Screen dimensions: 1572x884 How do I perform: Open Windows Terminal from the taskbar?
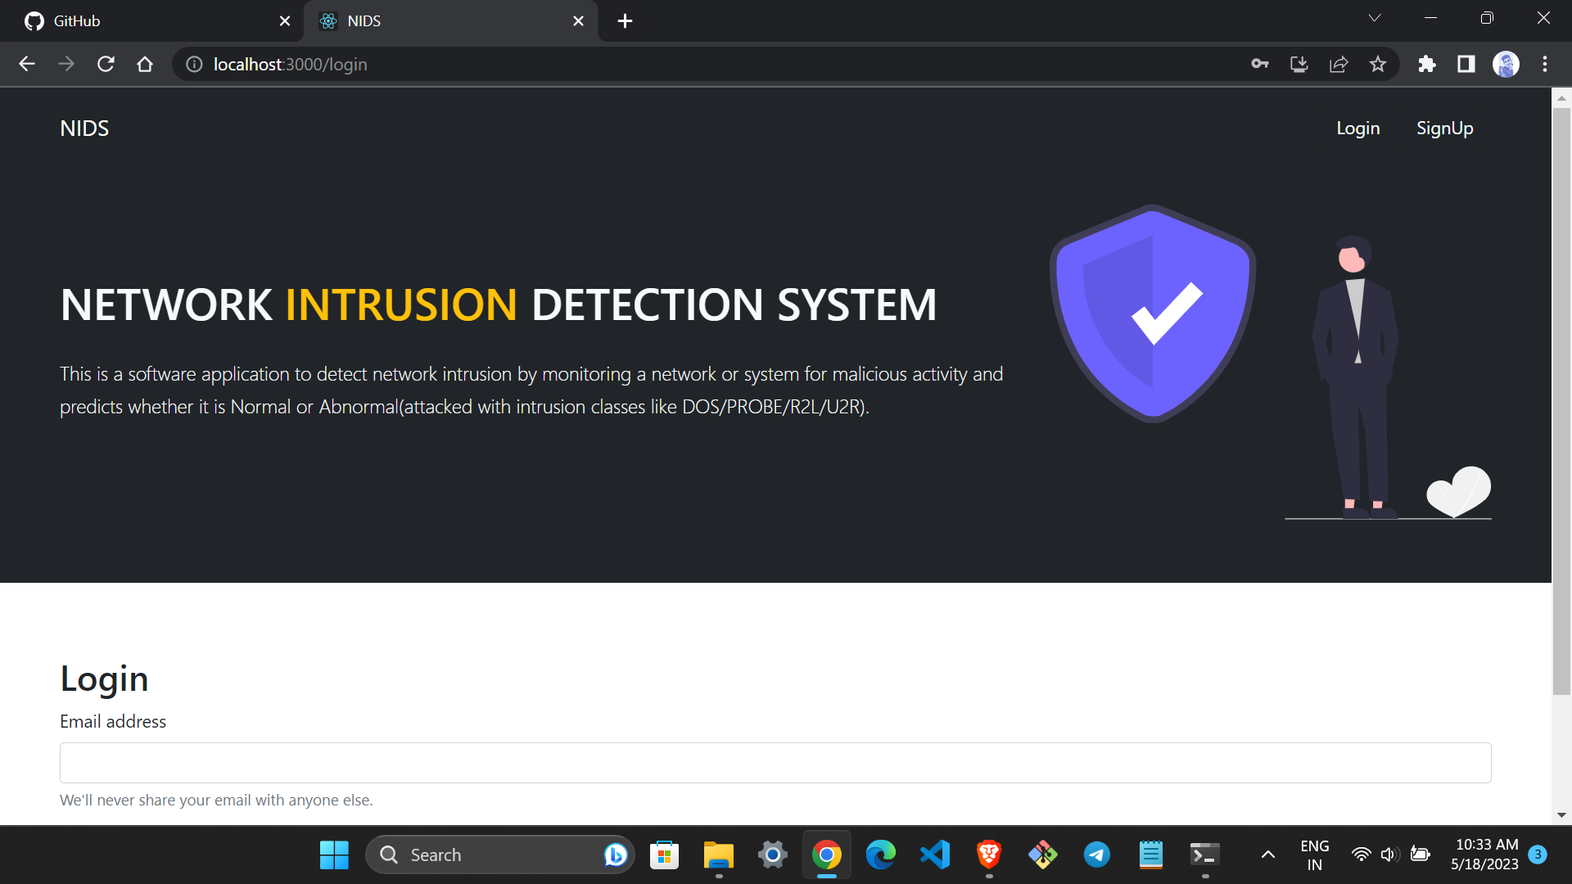[1204, 854]
